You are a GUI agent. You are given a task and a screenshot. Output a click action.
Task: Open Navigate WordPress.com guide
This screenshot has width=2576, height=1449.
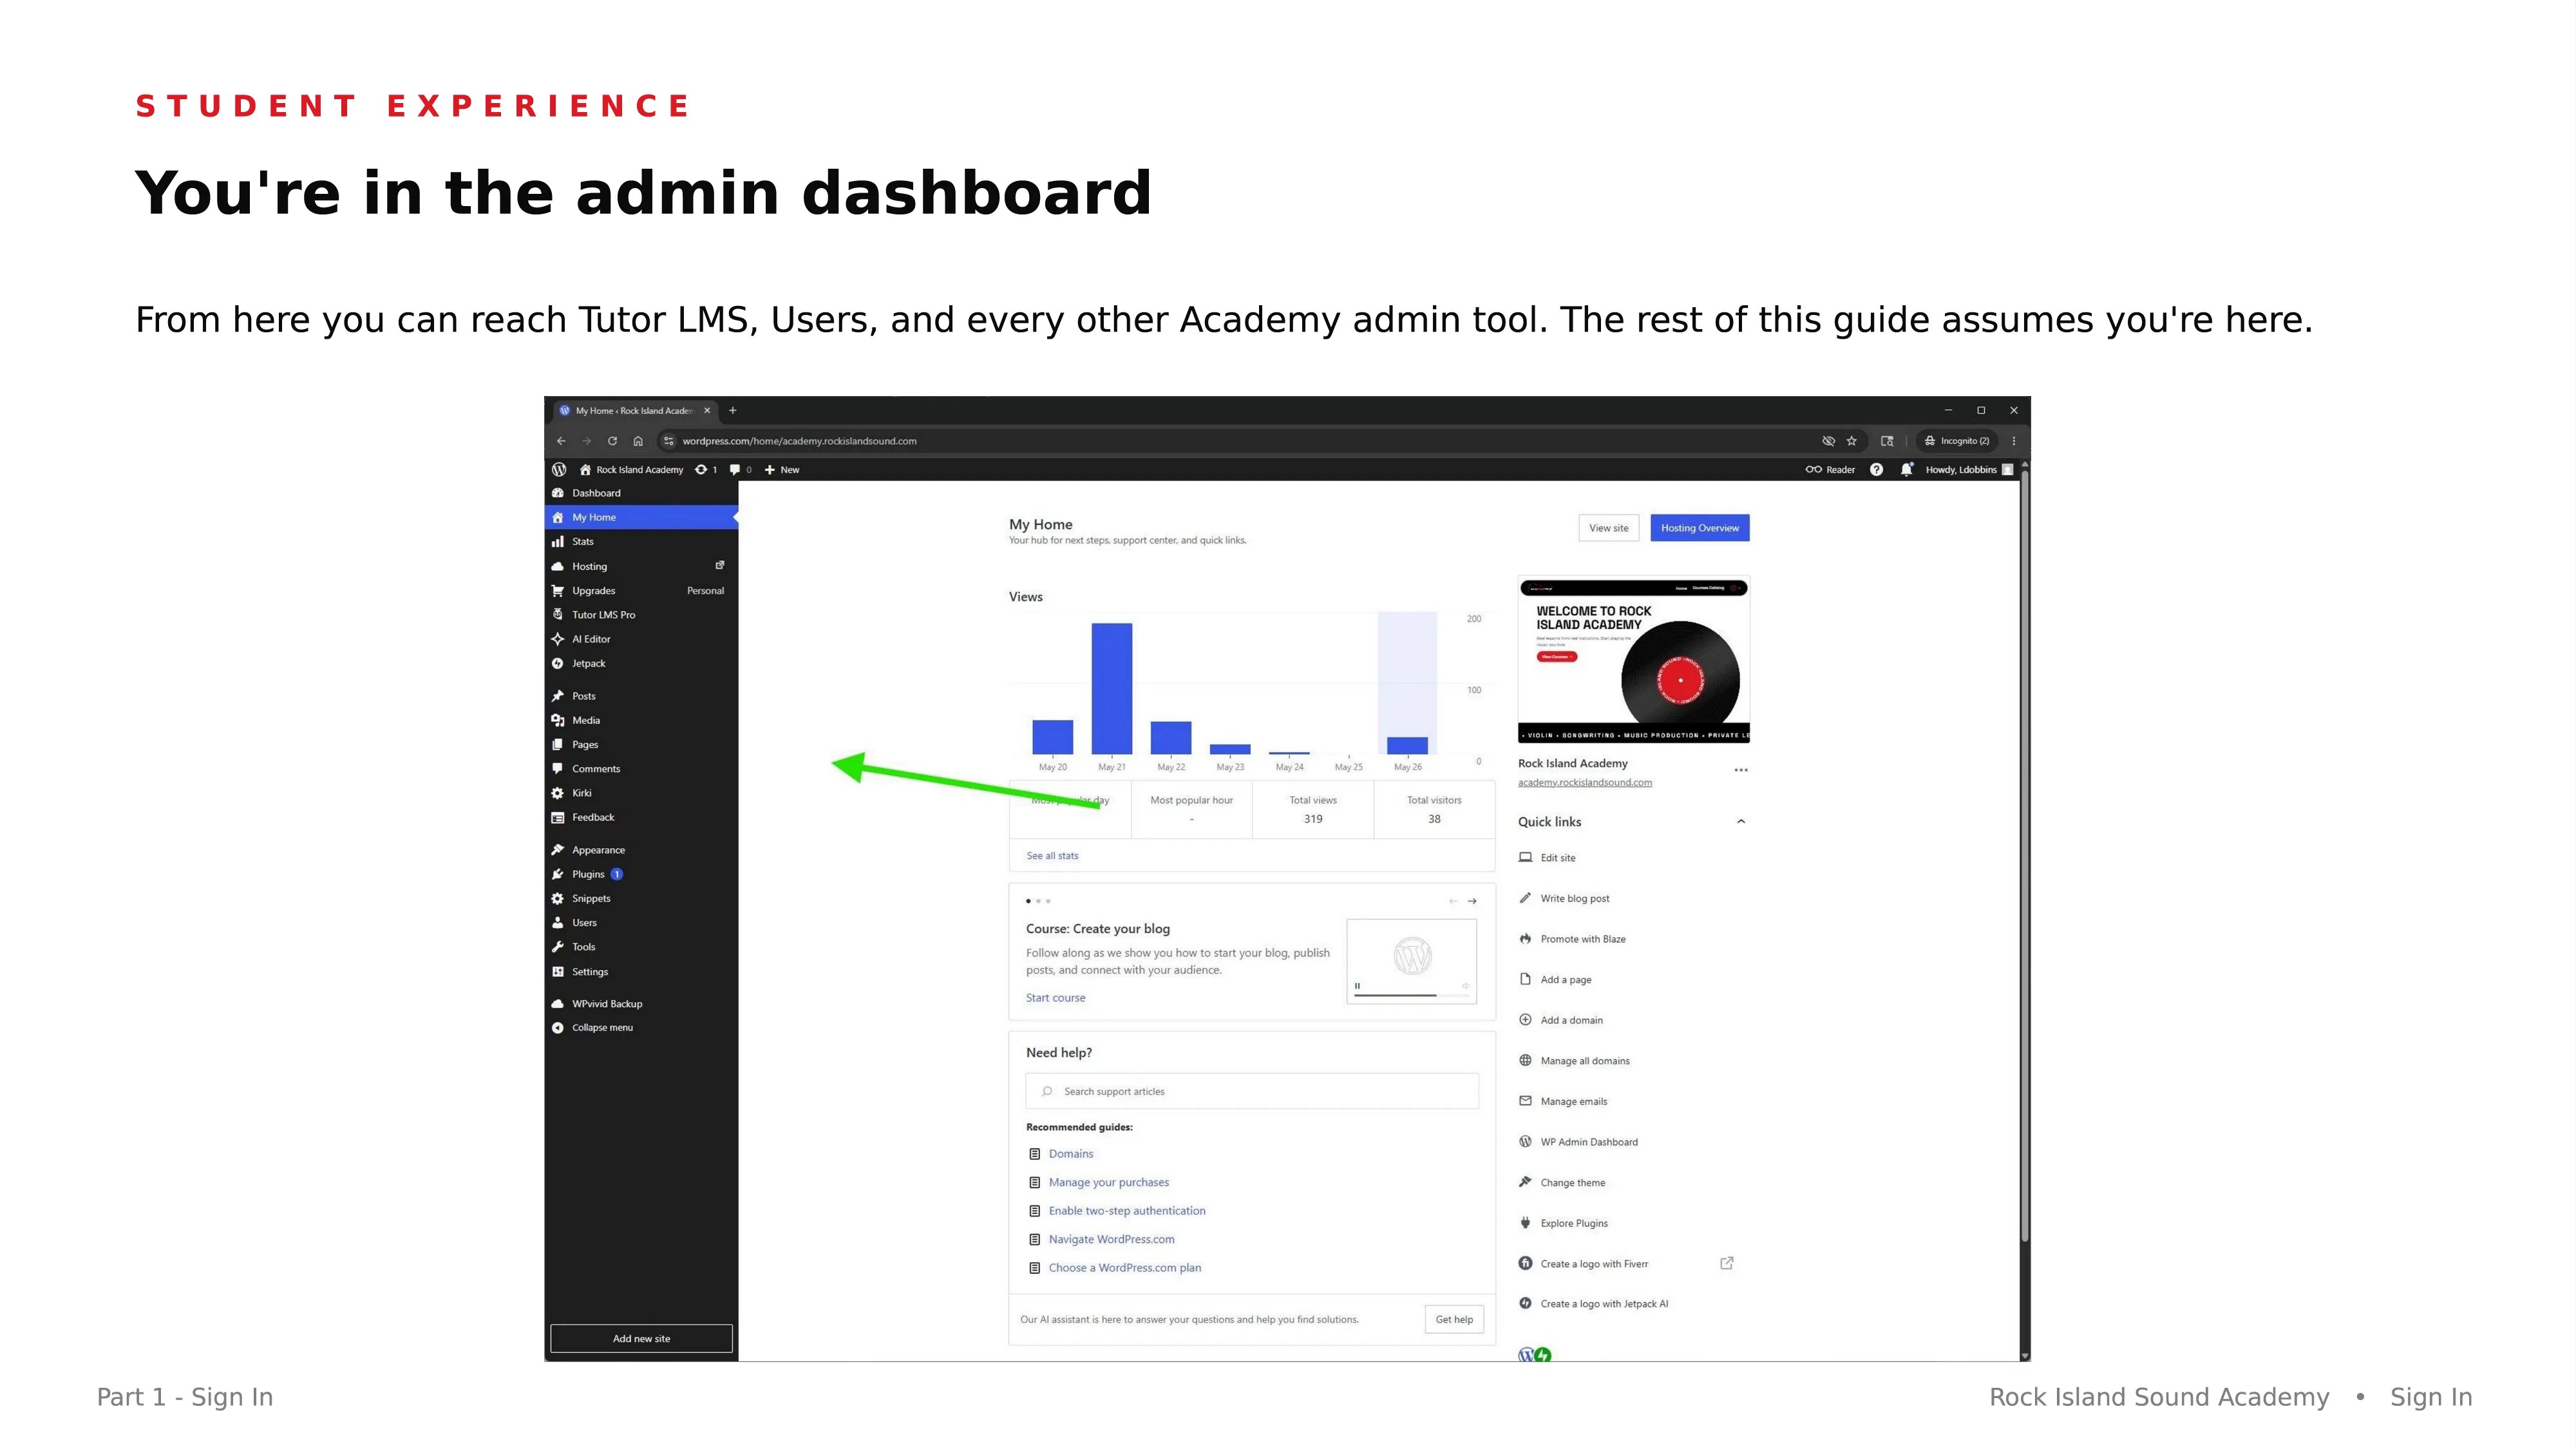tap(1112, 1239)
